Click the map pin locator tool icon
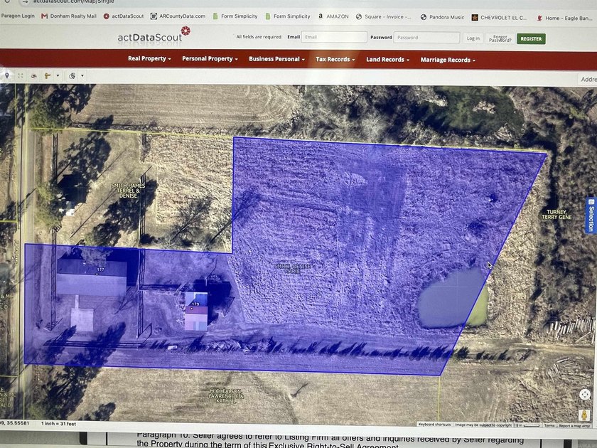 7,75
